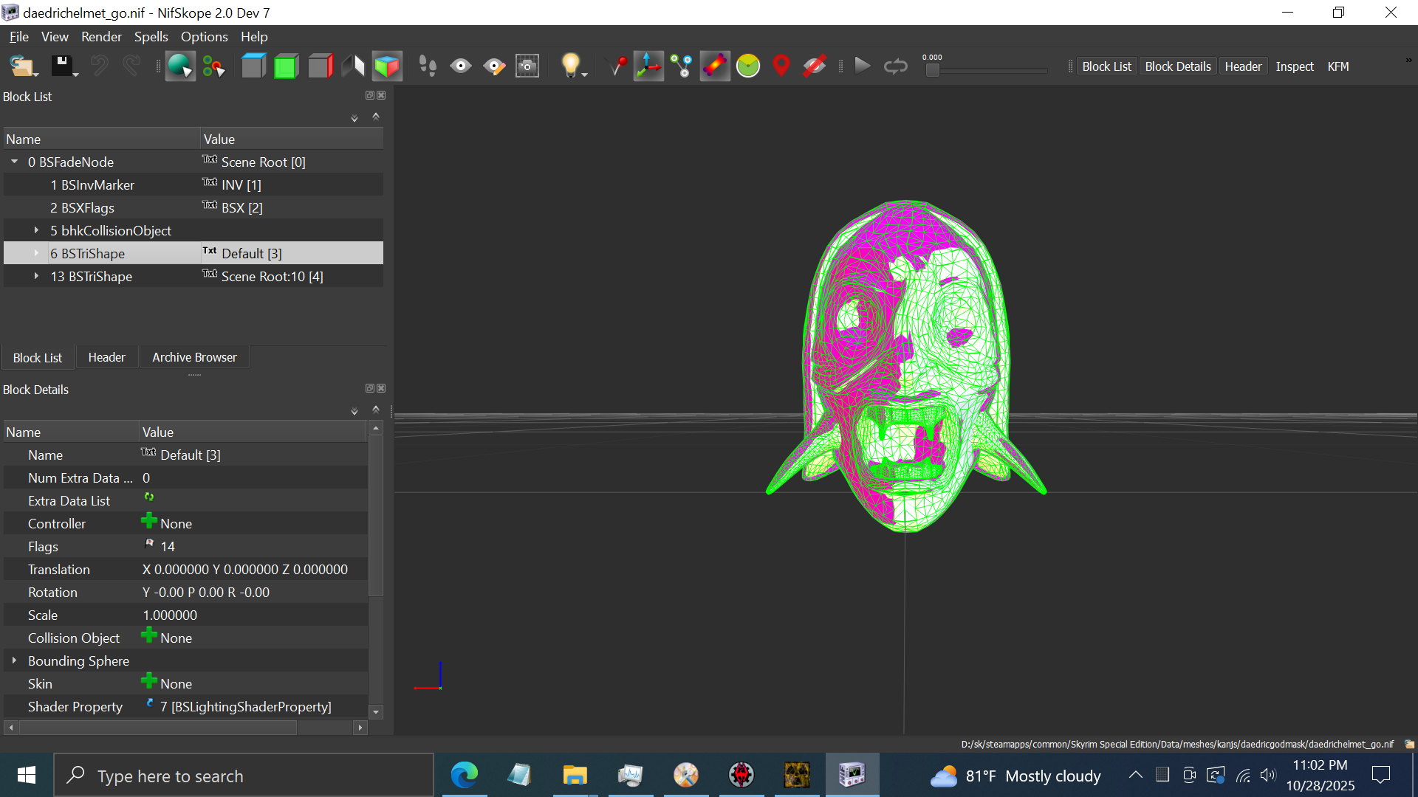The height and width of the screenshot is (797, 1418).
Task: Select the top view cube icon
Action: tap(253, 66)
